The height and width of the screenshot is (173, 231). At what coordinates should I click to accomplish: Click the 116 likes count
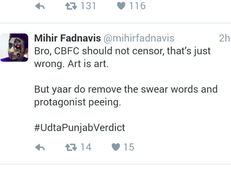pyautogui.click(x=137, y=6)
